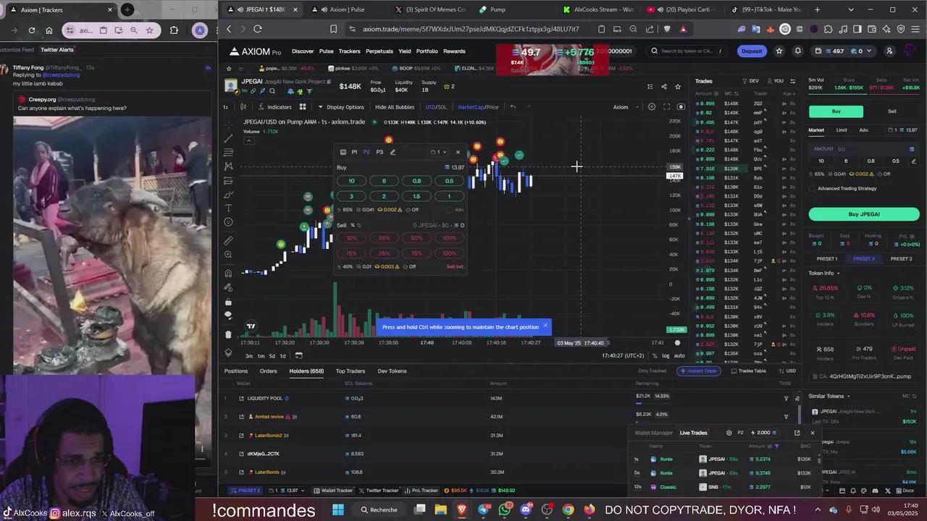This screenshot has width=927, height=521.
Task: Collapse the Volume indicator legend arrow
Action: (x=248, y=140)
